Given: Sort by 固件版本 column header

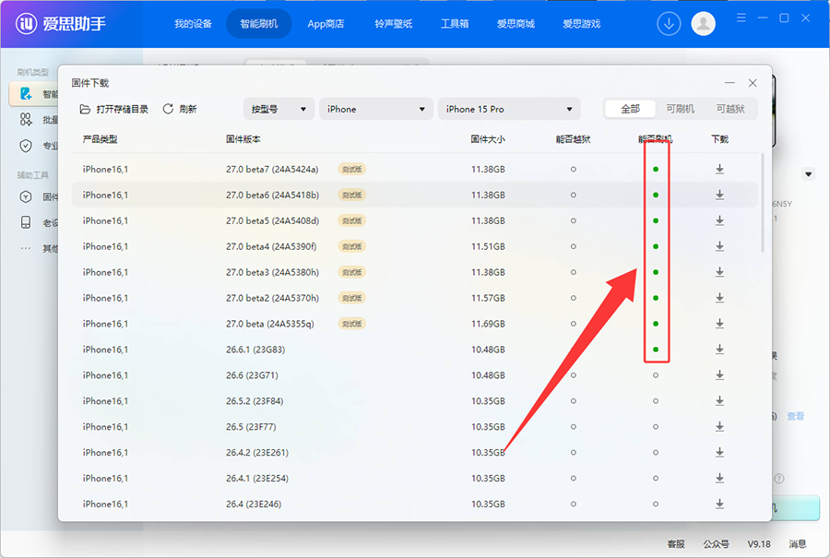Looking at the screenshot, I should 243,139.
